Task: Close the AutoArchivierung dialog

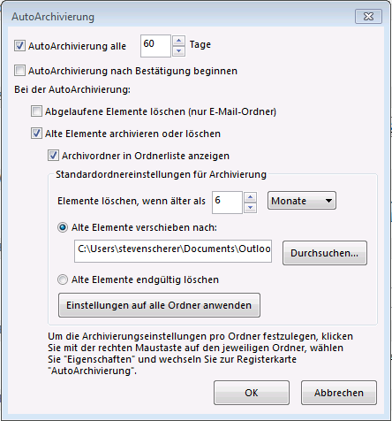Action: [368, 16]
